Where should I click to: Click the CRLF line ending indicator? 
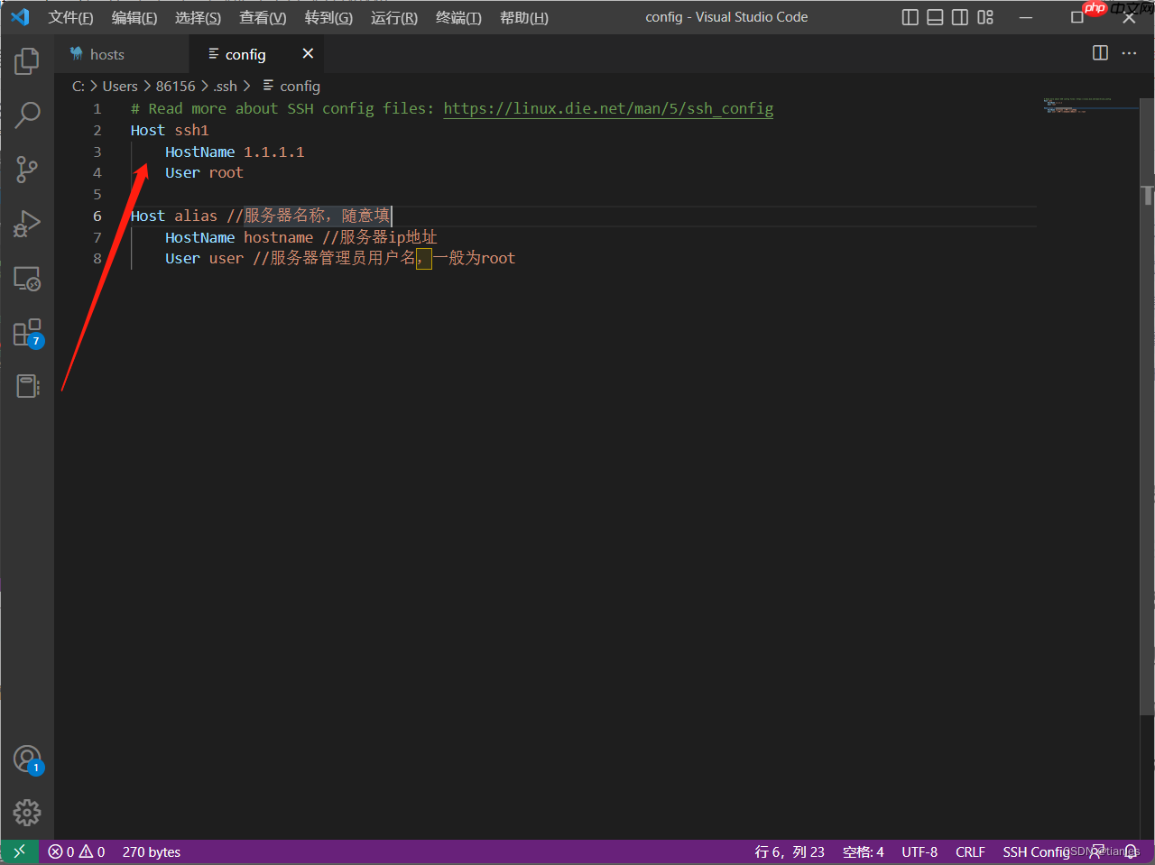point(970,851)
